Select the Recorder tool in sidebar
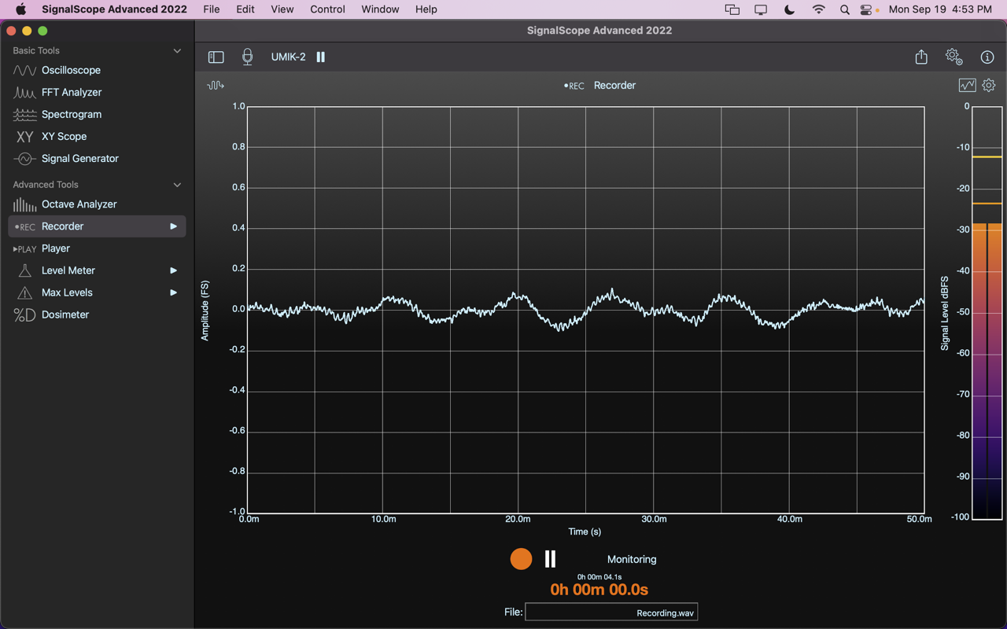1007x629 pixels. coord(97,226)
